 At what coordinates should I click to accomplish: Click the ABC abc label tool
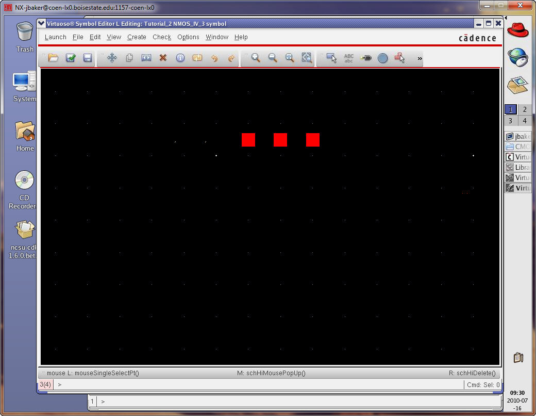pos(349,58)
